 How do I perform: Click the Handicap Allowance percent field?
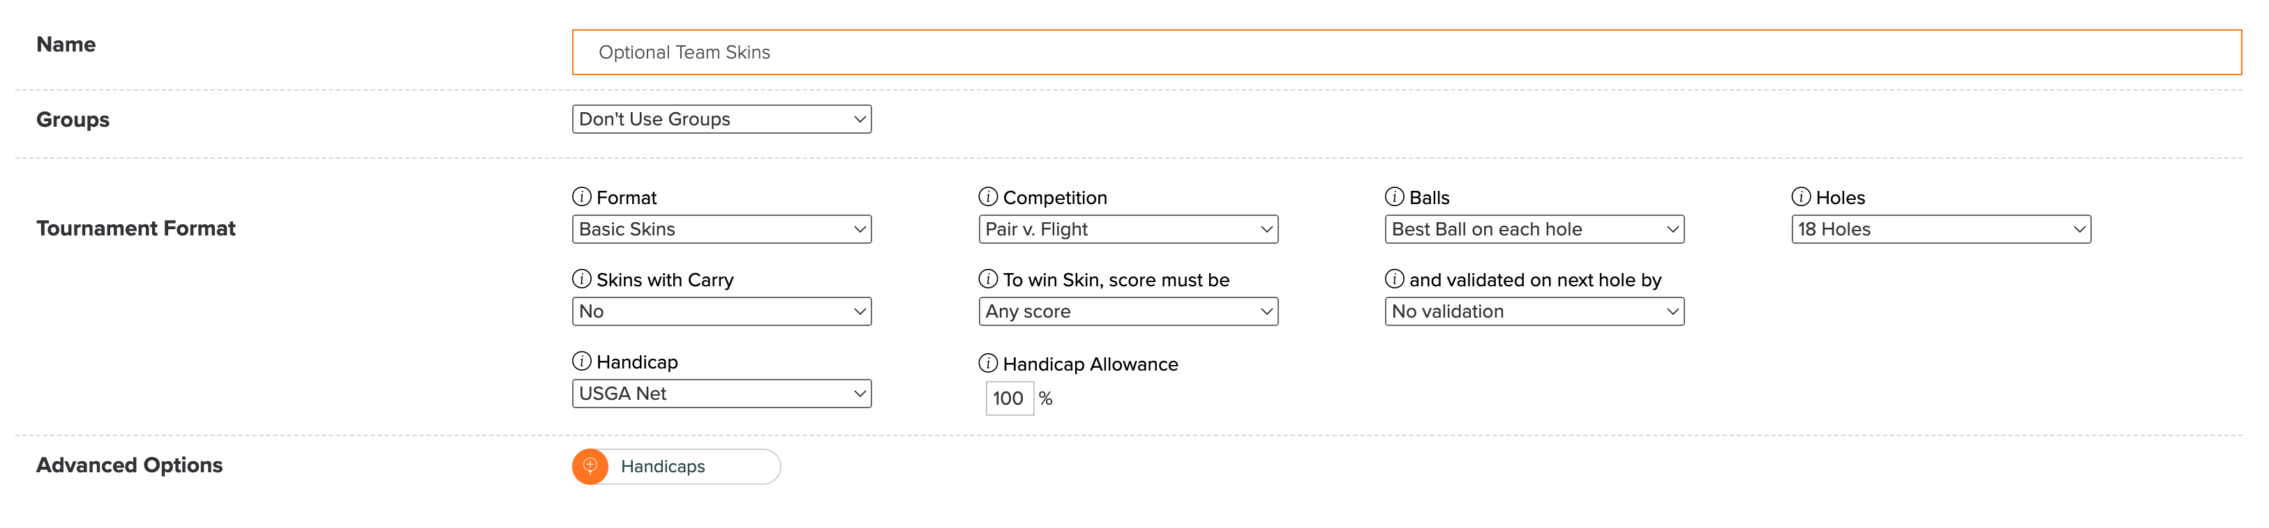(1010, 398)
